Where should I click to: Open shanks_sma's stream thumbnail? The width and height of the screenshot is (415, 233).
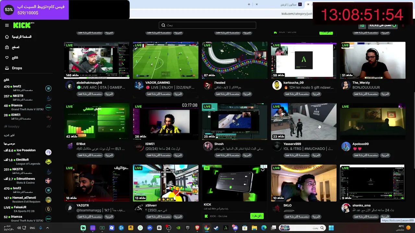[x=373, y=183]
